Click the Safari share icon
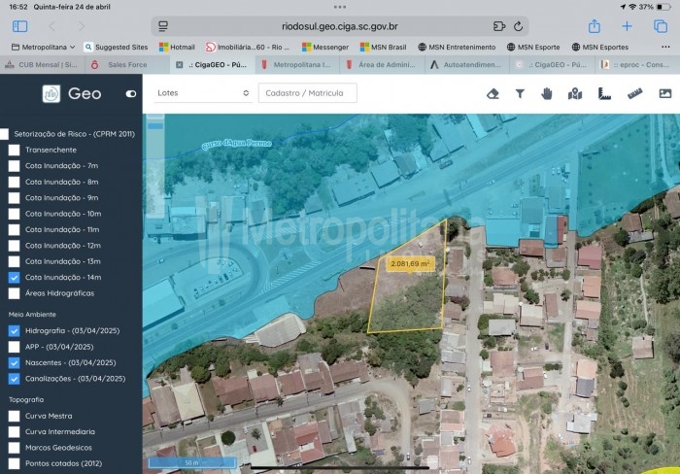The height and width of the screenshot is (474, 680). (x=594, y=26)
